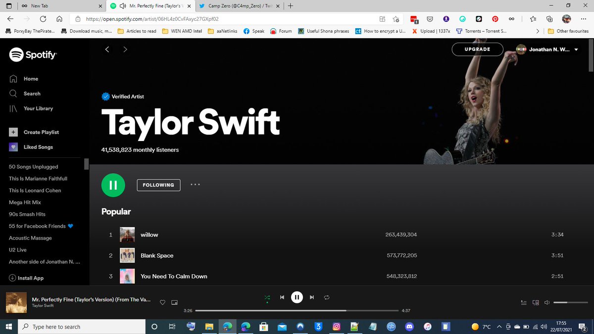594x334 pixels.
Task: Open the connect to a device icon
Action: pyautogui.click(x=535, y=302)
